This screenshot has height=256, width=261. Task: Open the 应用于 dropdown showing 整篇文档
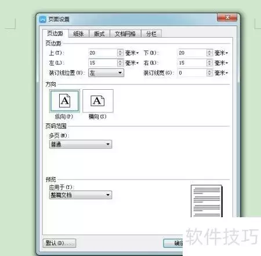[81, 195]
